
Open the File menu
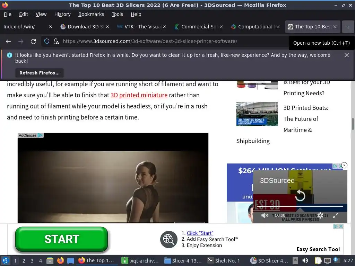click(8, 14)
